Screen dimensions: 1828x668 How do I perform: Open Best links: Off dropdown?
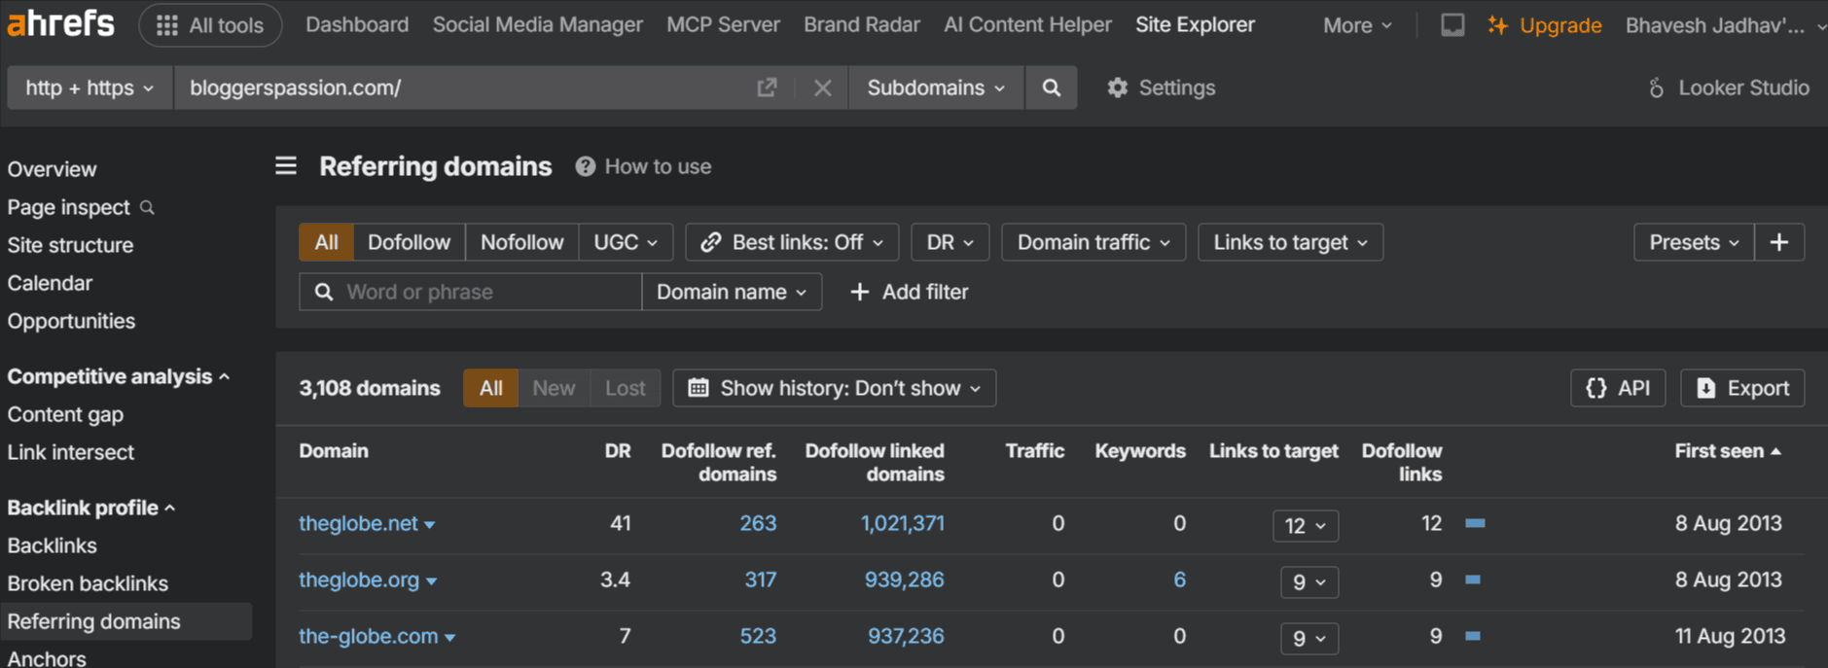(792, 242)
